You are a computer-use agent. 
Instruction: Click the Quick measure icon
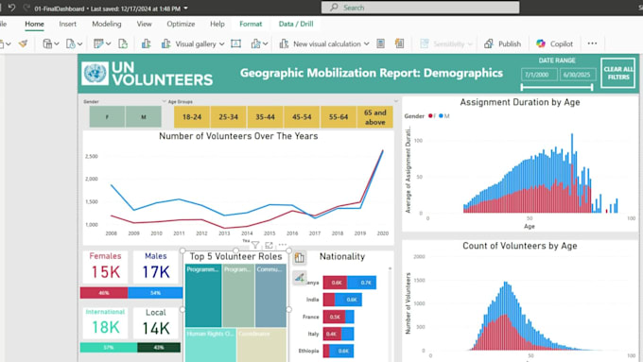[x=399, y=43]
